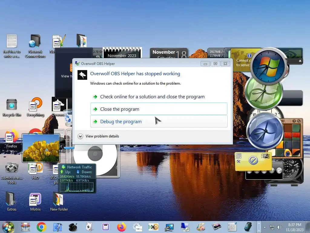Click the taskbar scroll down arrow
Screen dimensions: 310x233
[x=259, y=231]
